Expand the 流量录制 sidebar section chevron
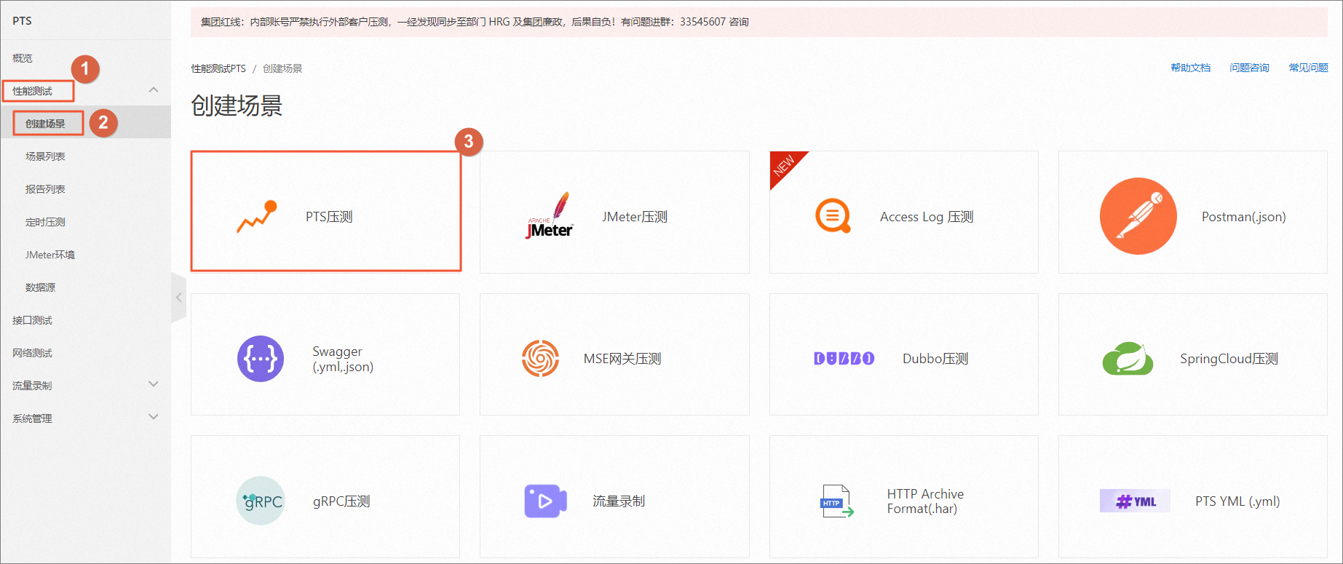The height and width of the screenshot is (564, 1343). (x=154, y=384)
